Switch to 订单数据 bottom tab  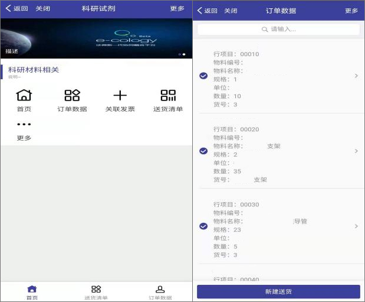[x=160, y=292]
